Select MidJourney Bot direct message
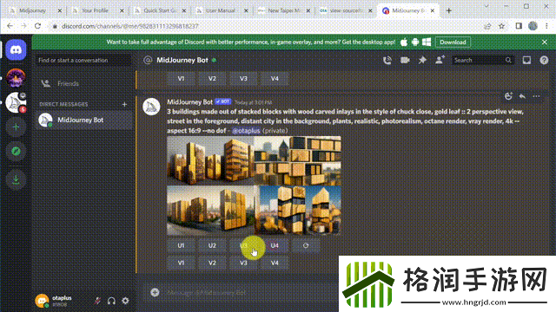The image size is (556, 312). (83, 120)
